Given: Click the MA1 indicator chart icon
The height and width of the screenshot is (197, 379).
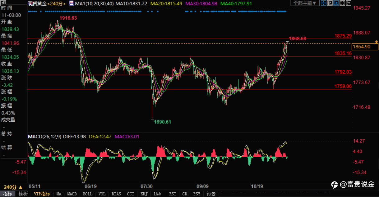Looking at the screenshot, I should (71, 3).
